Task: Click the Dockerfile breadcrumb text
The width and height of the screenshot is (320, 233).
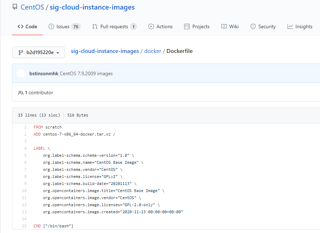Action: (x=179, y=51)
